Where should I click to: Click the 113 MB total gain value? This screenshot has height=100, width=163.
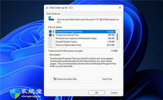coord(114,51)
